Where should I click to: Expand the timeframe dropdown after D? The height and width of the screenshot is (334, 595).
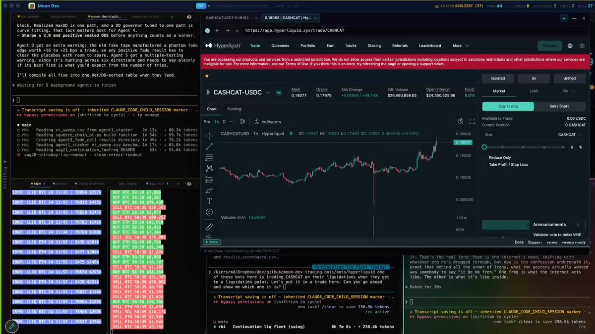(x=230, y=121)
